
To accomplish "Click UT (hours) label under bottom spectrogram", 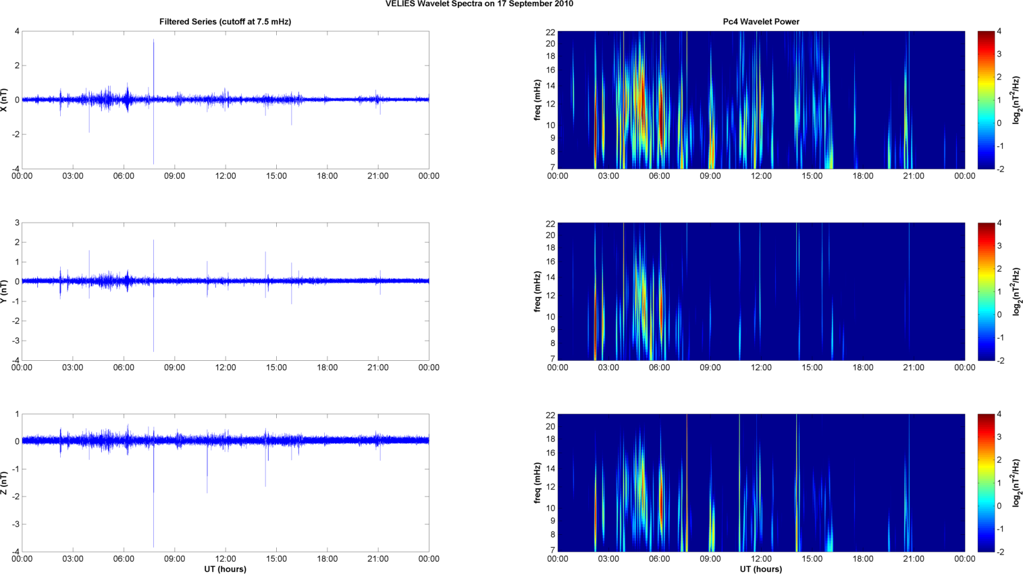I will click(760, 569).
